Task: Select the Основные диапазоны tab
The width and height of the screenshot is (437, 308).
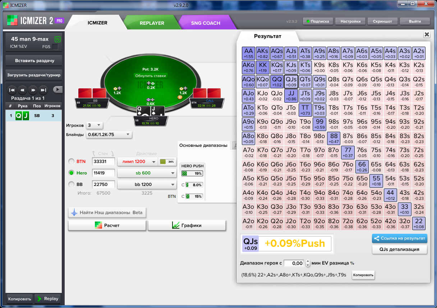Action: click(x=203, y=145)
